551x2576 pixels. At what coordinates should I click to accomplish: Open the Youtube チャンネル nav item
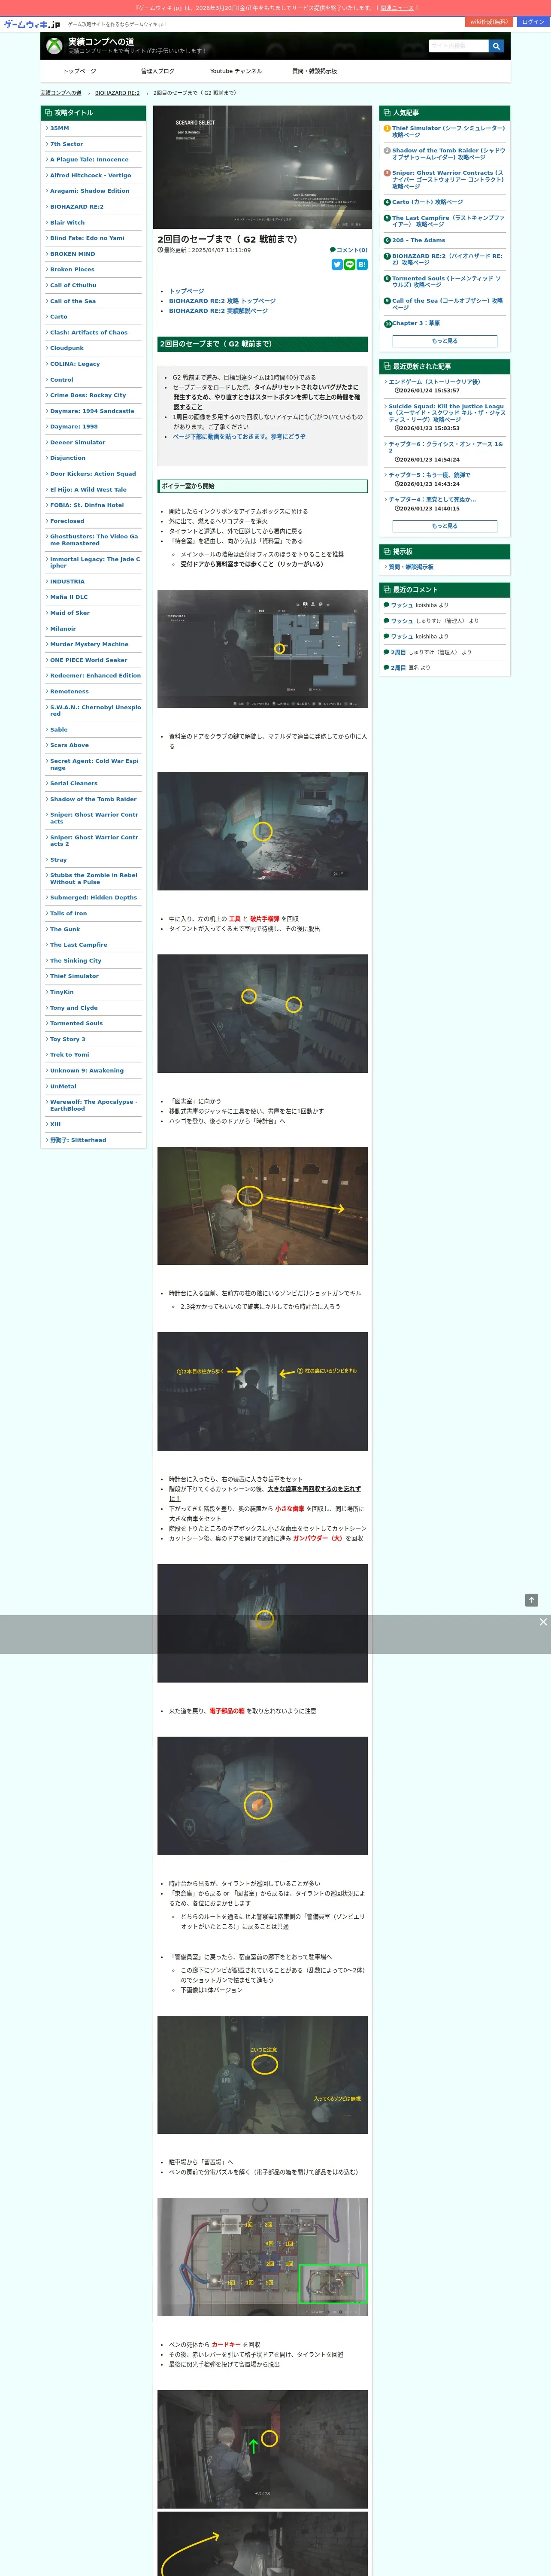pyautogui.click(x=236, y=71)
